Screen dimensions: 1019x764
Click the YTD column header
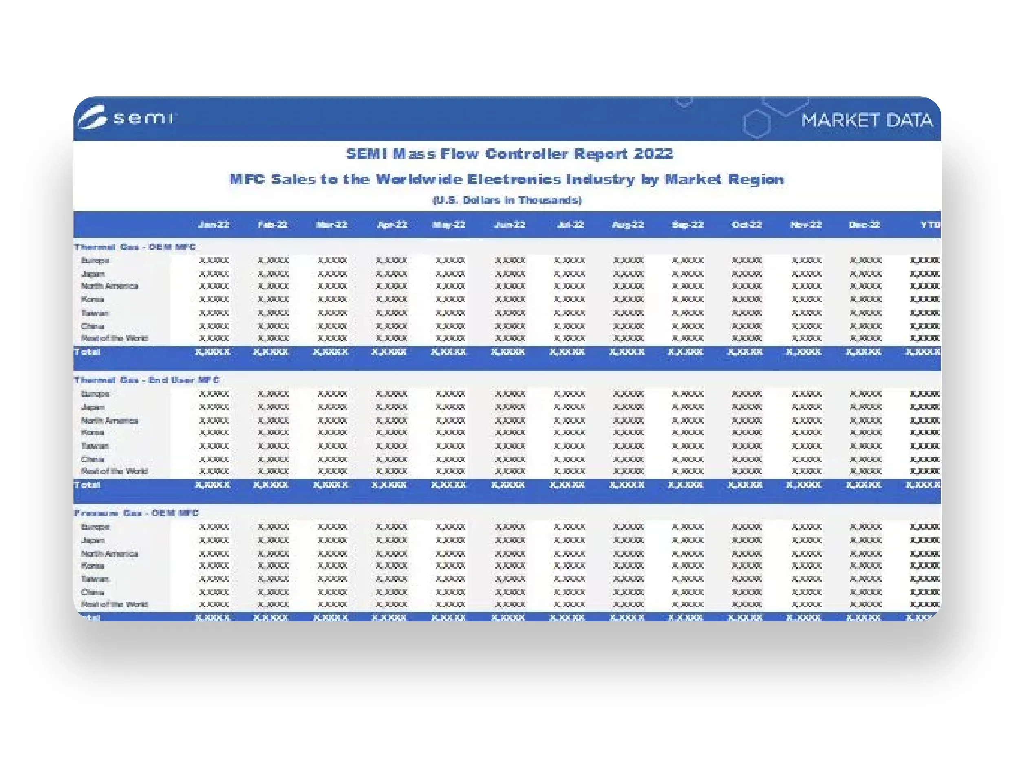(930, 224)
